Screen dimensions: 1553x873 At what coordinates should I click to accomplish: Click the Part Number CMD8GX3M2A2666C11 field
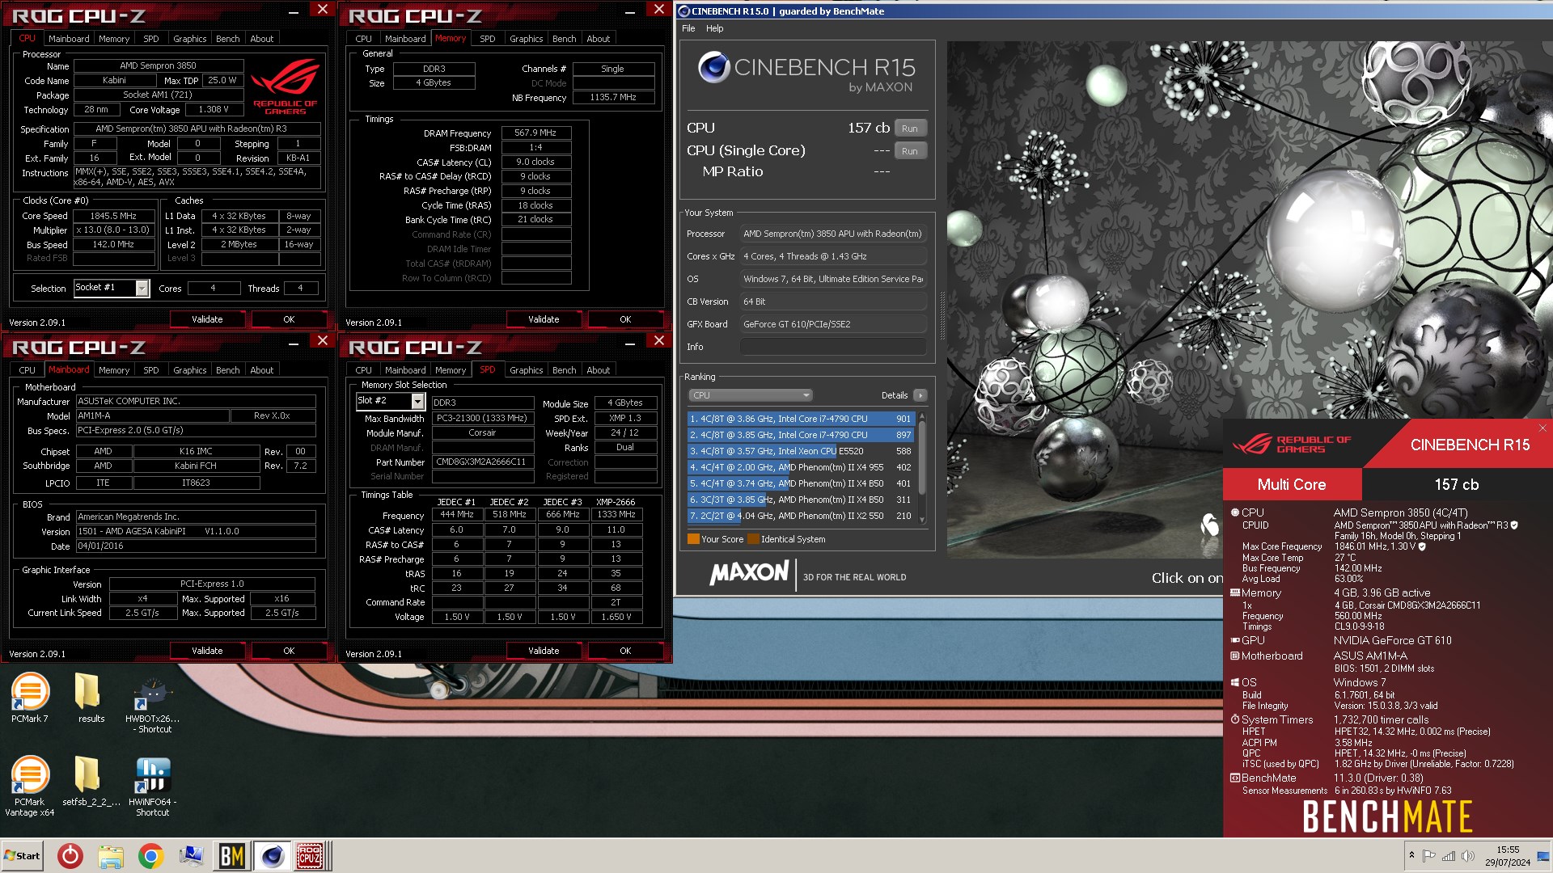click(x=483, y=462)
